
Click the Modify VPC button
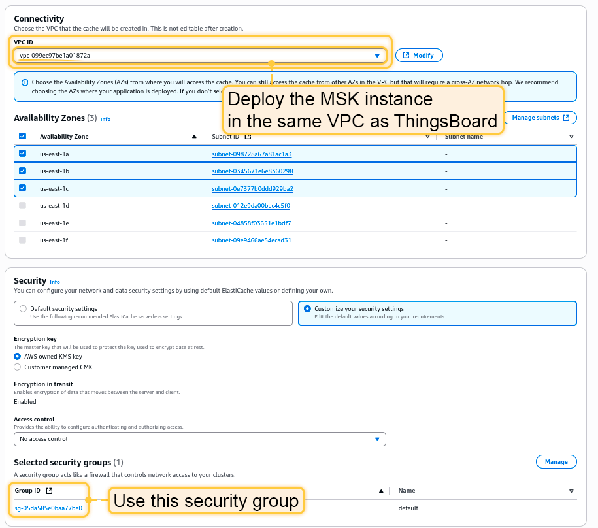tap(419, 56)
